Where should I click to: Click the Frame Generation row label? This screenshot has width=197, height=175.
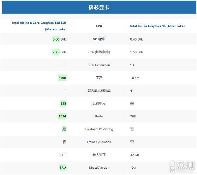click(x=99, y=142)
